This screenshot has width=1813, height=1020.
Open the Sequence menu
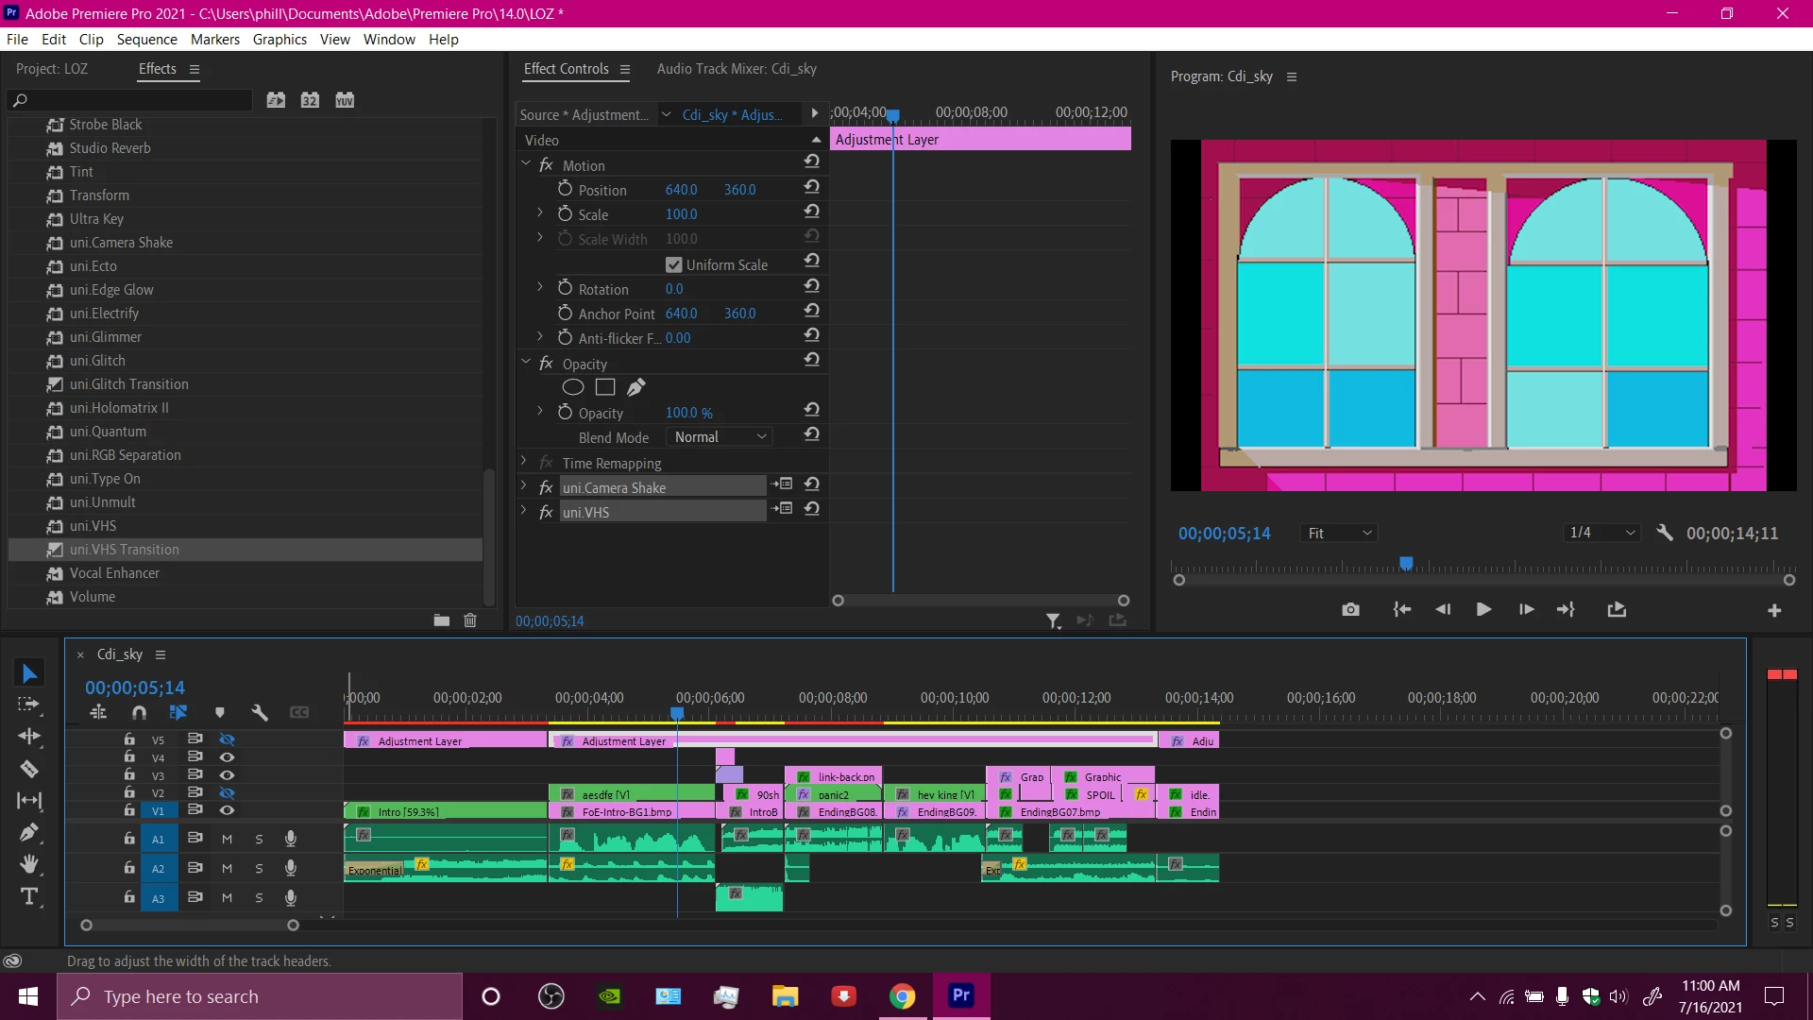coord(146,40)
